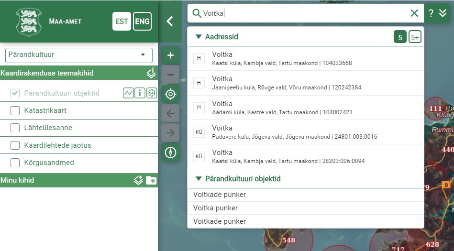Viewport: 454px width, 251px height.
Task: Choose the Voitka punker search result
Action: point(215,208)
